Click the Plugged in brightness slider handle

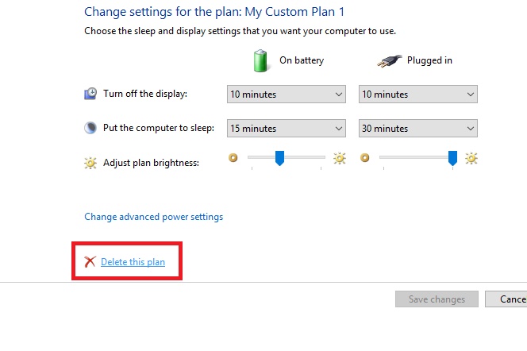pyautogui.click(x=452, y=158)
